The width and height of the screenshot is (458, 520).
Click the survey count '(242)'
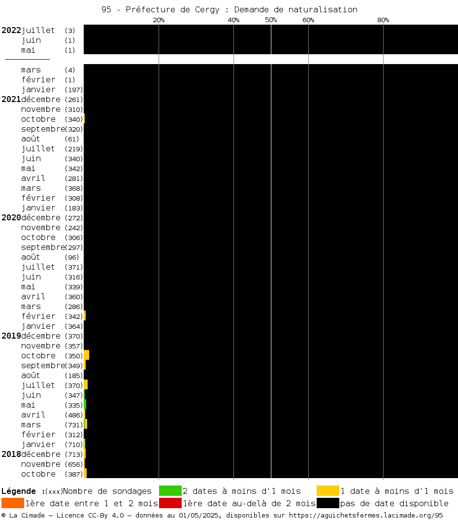[74, 228]
